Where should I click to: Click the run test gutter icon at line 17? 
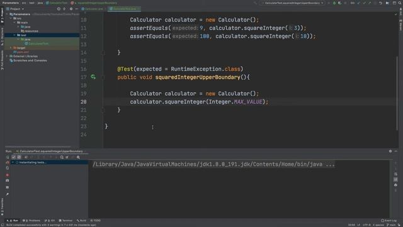(x=93, y=77)
